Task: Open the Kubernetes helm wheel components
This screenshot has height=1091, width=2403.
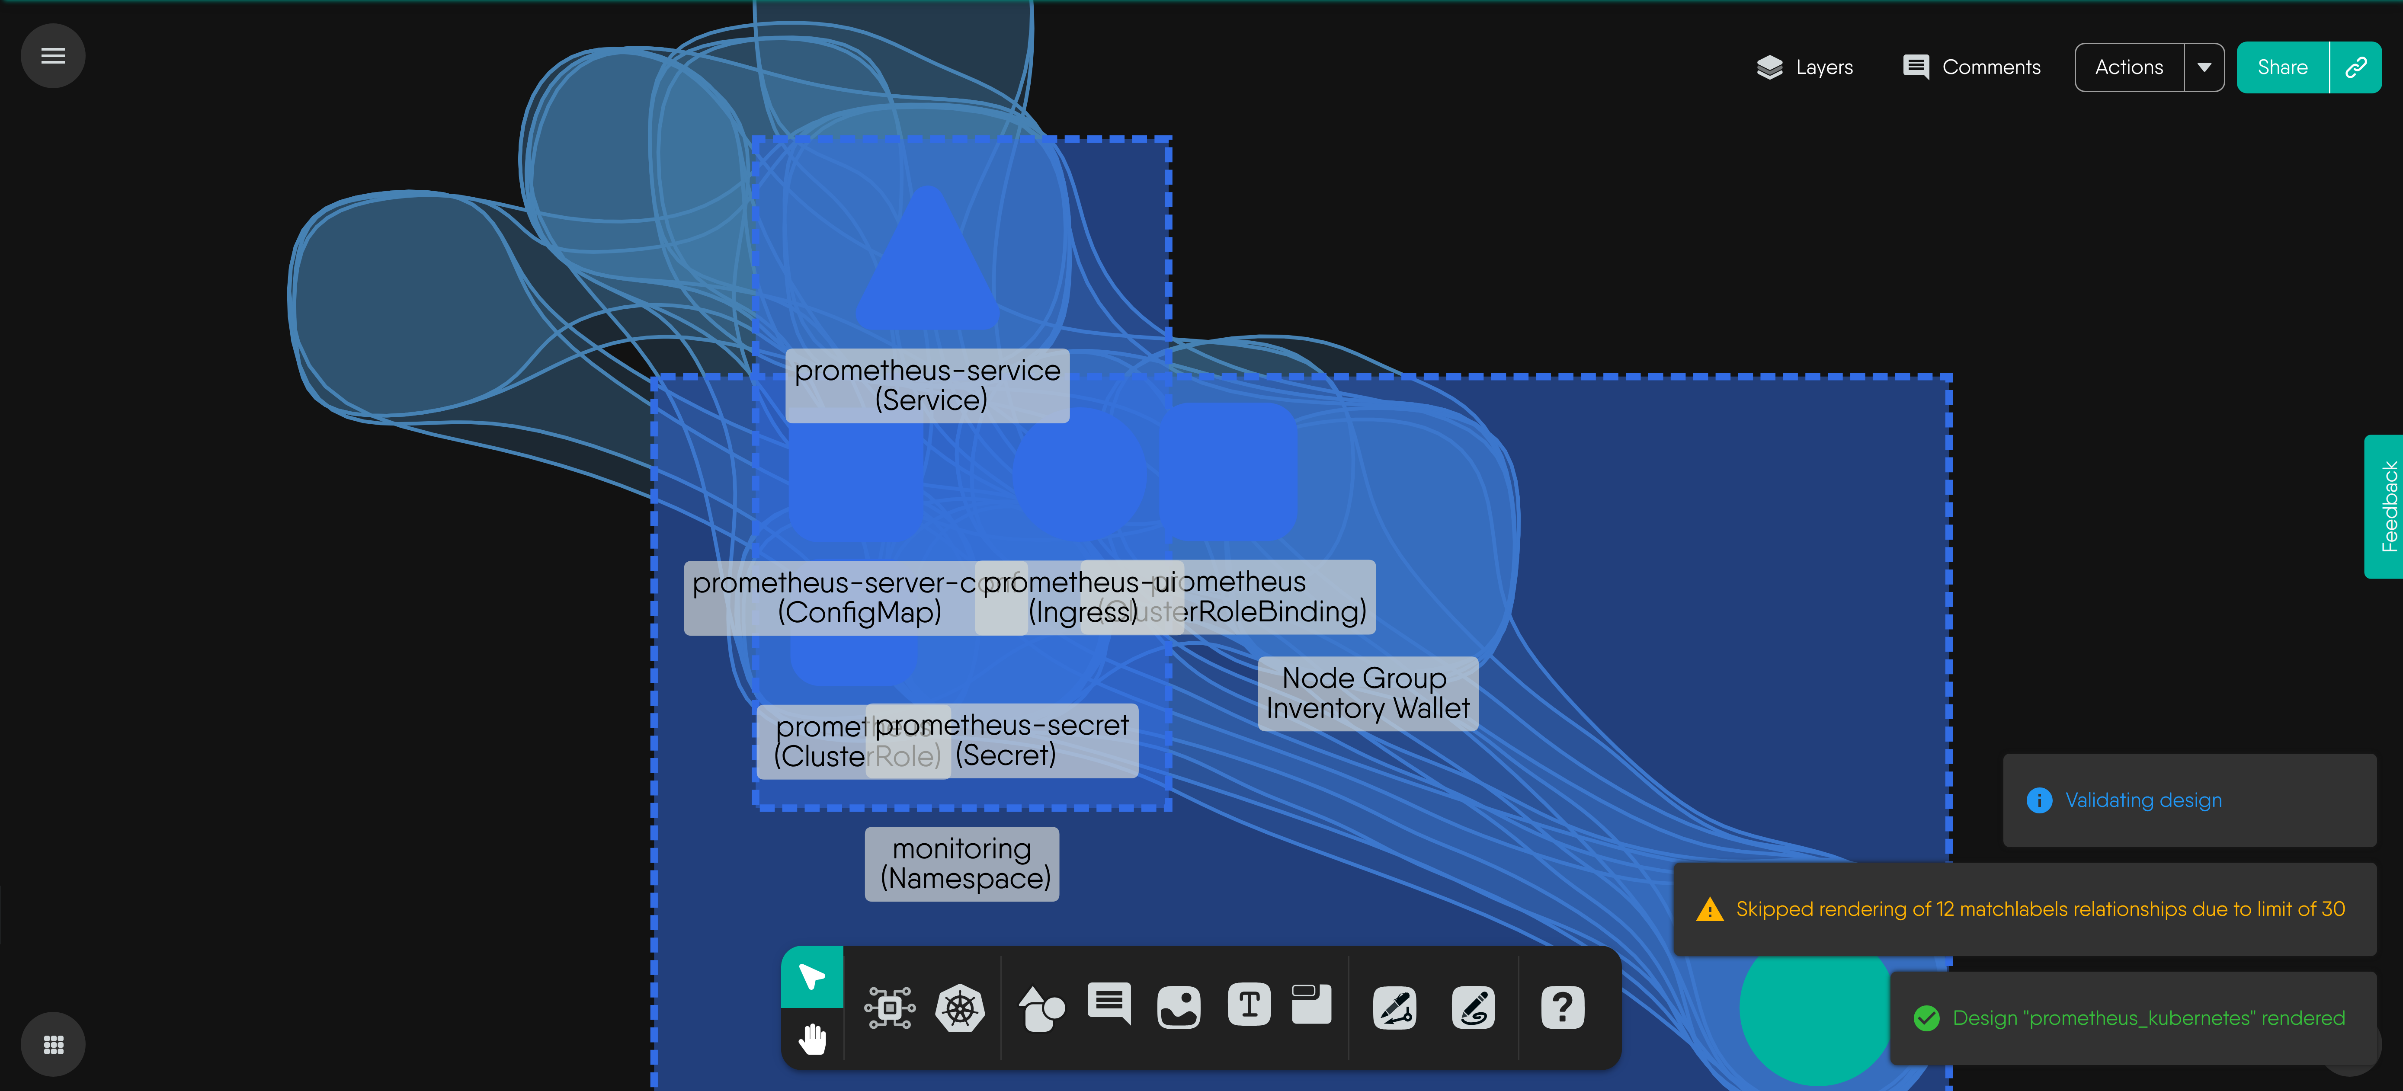Action: click(960, 1007)
